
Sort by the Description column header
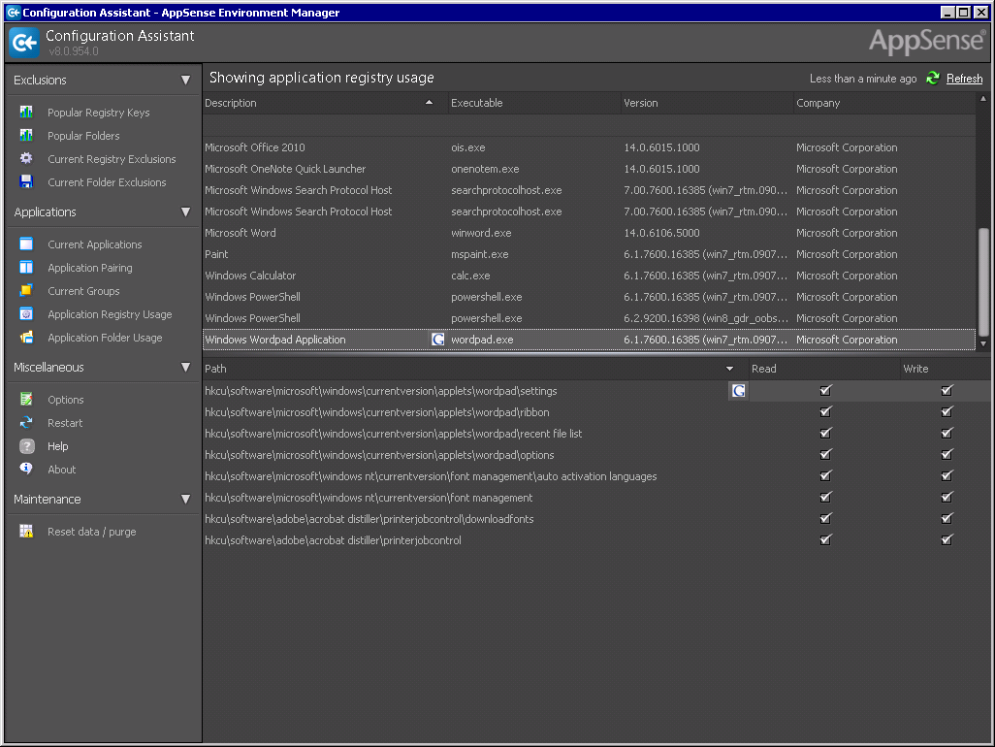click(x=326, y=103)
